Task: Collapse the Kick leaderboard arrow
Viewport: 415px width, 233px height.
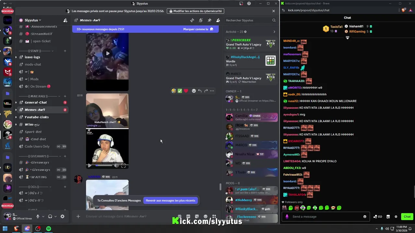Action: click(x=348, y=38)
